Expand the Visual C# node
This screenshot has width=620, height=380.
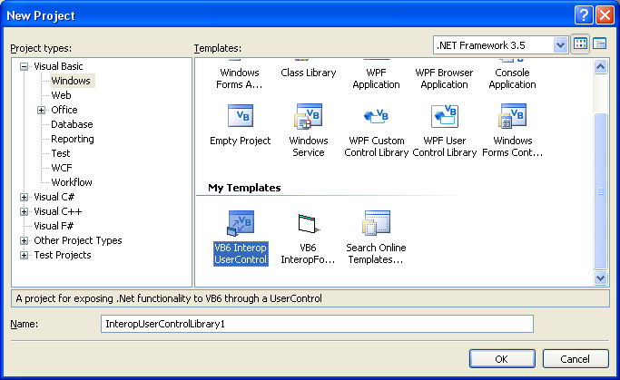[x=25, y=197]
